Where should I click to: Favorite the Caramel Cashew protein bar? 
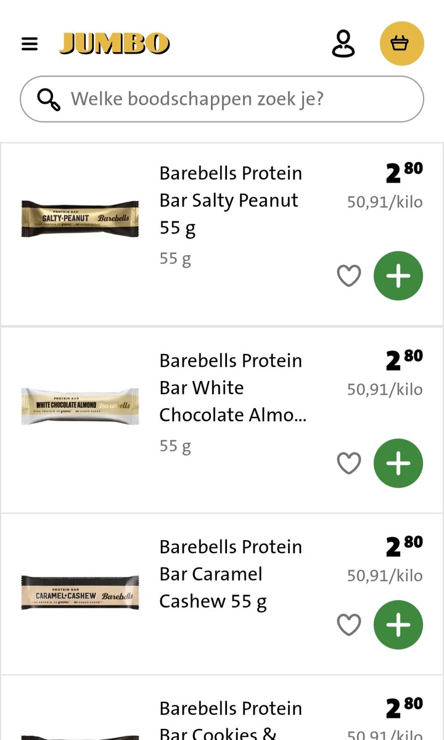(348, 625)
